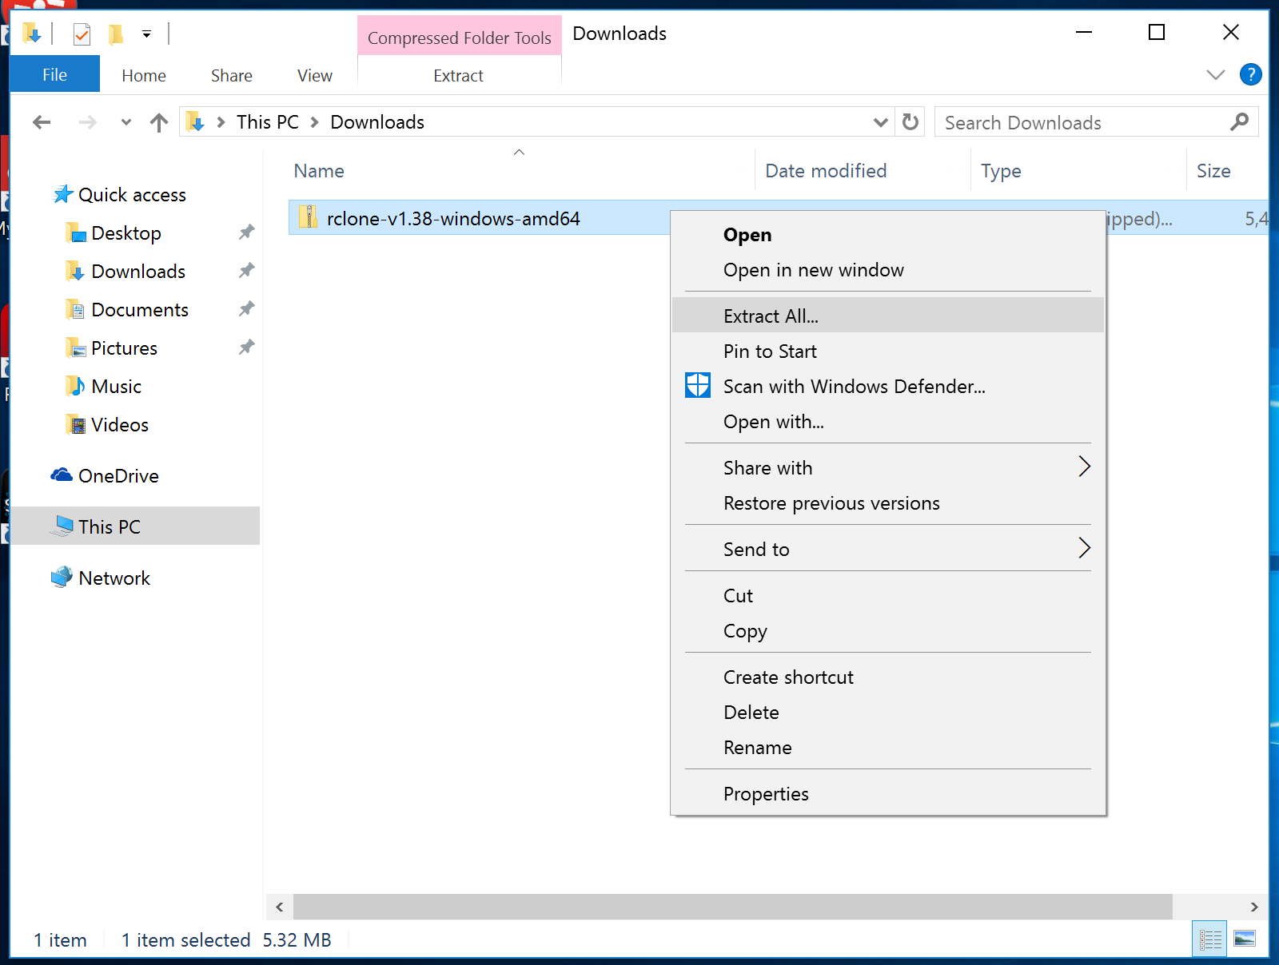The image size is (1279, 965).
Task: Go up one folder level with arrow
Action: pos(159,122)
